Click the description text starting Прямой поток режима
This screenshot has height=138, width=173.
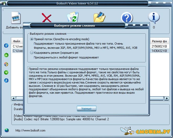pyautogui.click(x=86, y=82)
